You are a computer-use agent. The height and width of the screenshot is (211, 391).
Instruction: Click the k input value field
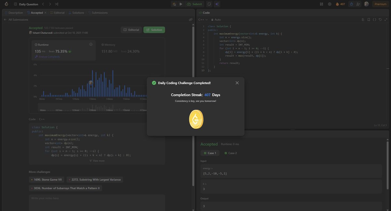click(291, 187)
